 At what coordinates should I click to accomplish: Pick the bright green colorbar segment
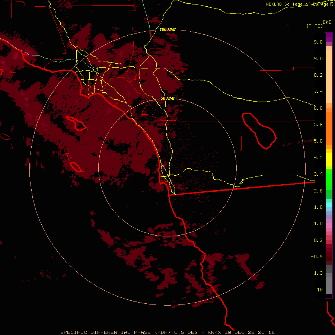click(329, 180)
